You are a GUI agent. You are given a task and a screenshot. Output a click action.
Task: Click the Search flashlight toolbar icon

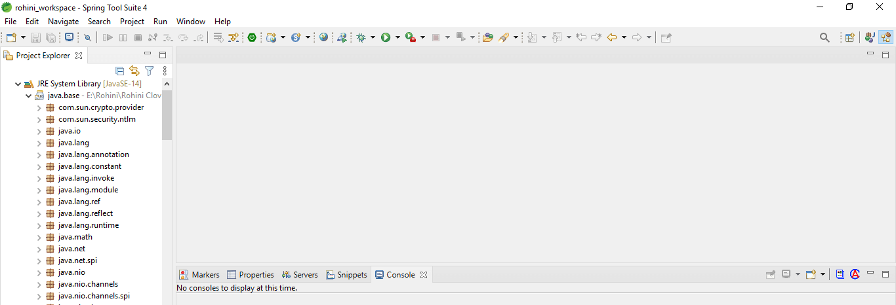click(504, 37)
